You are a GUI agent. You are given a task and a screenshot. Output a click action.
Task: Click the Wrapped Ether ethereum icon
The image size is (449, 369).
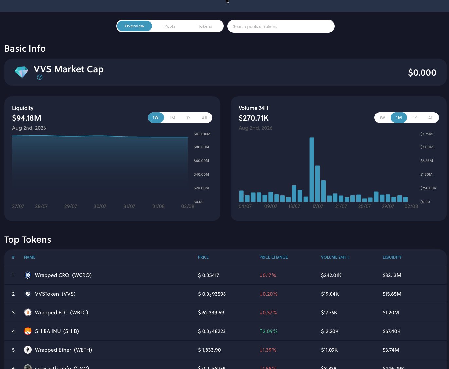click(x=28, y=350)
